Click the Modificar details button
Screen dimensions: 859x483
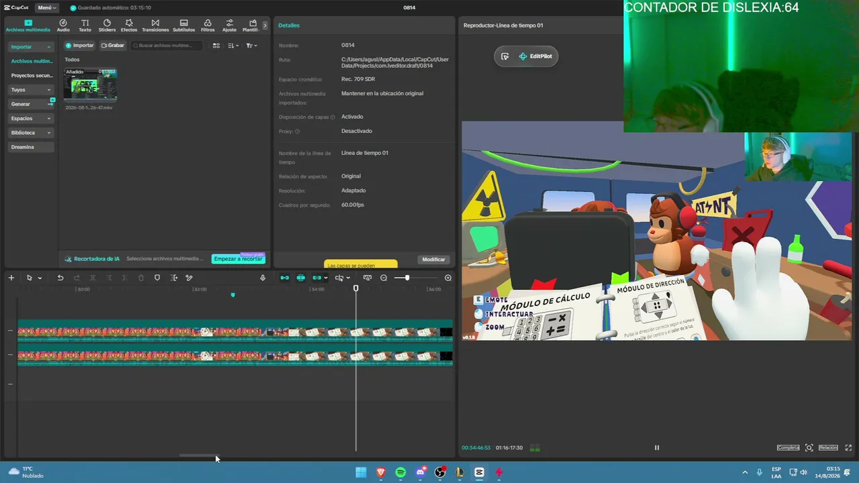tap(434, 260)
